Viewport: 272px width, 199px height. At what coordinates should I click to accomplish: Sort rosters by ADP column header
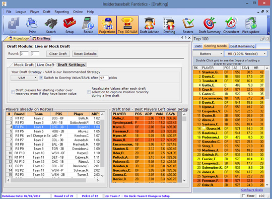(x=95, y=114)
